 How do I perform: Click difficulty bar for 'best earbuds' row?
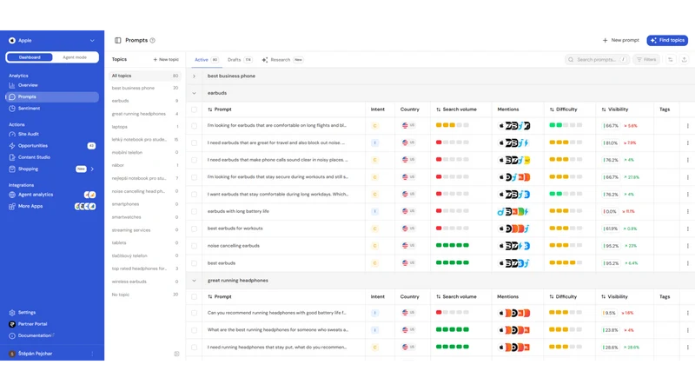pyautogui.click(x=566, y=262)
